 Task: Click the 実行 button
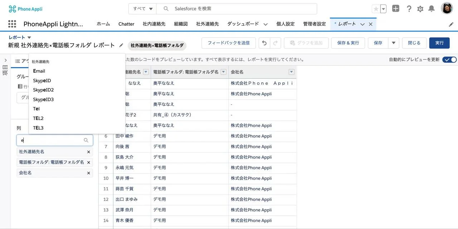(439, 43)
